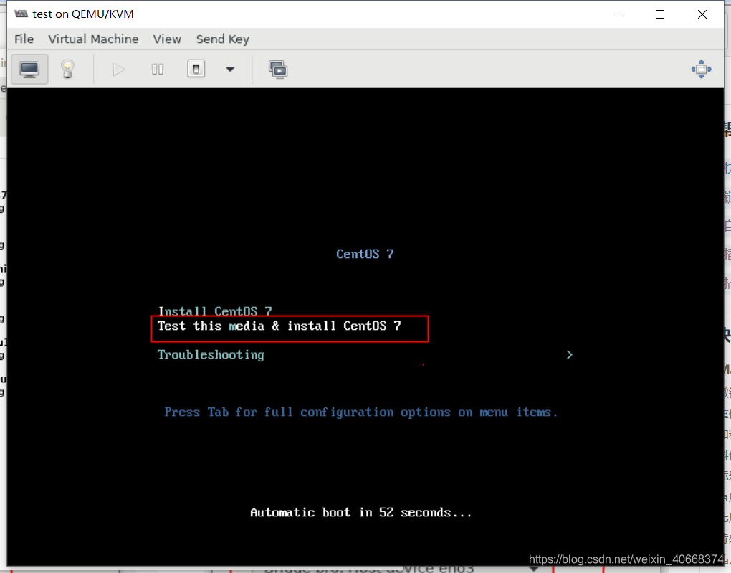Select Test this media & install CentOS 7

[x=279, y=326]
